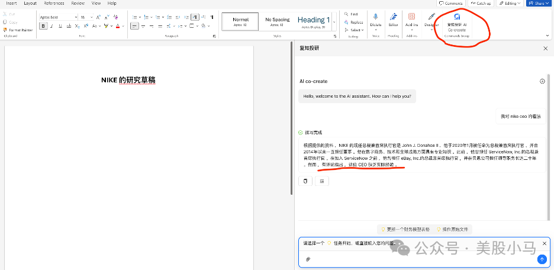Click the Share button
The image size is (554, 270).
pos(539,3)
